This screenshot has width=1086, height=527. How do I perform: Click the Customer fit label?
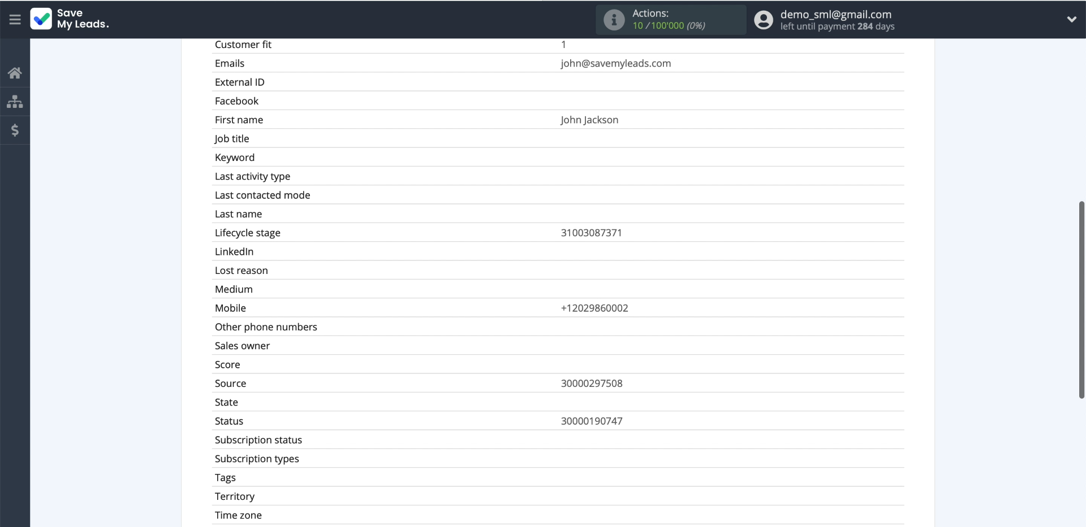pos(243,45)
